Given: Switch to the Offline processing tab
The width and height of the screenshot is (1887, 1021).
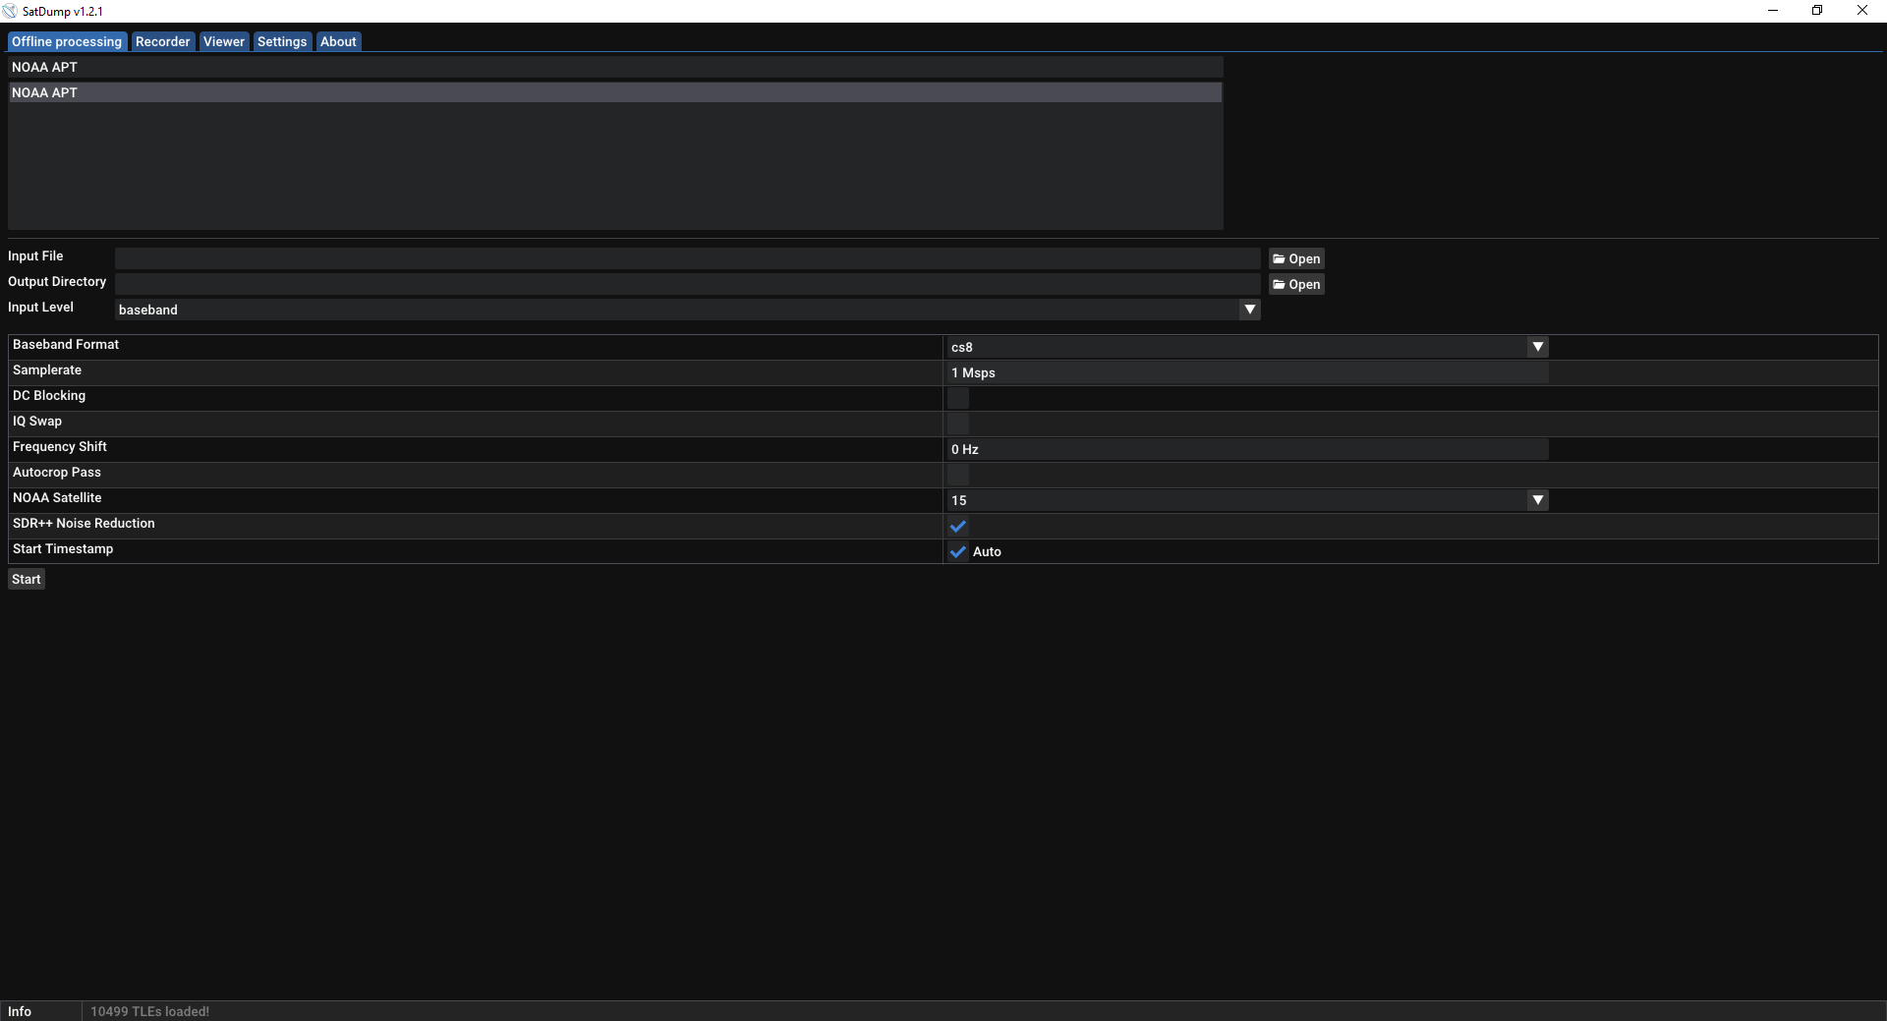Looking at the screenshot, I should 67,41.
